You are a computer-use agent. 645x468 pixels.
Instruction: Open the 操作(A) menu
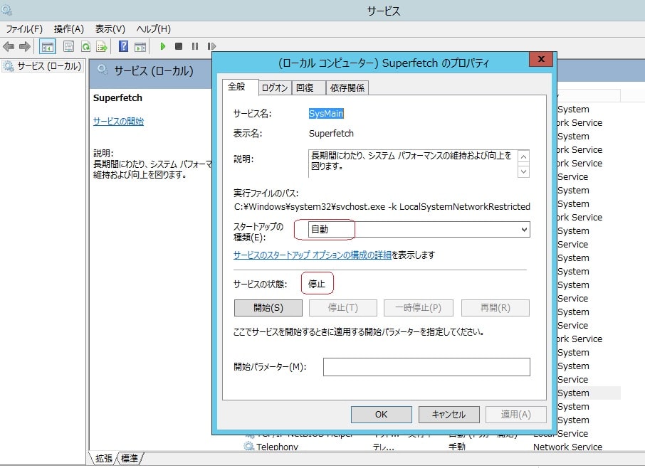point(68,28)
